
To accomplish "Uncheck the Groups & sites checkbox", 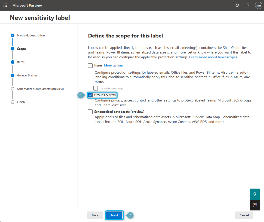I will click(90, 95).
